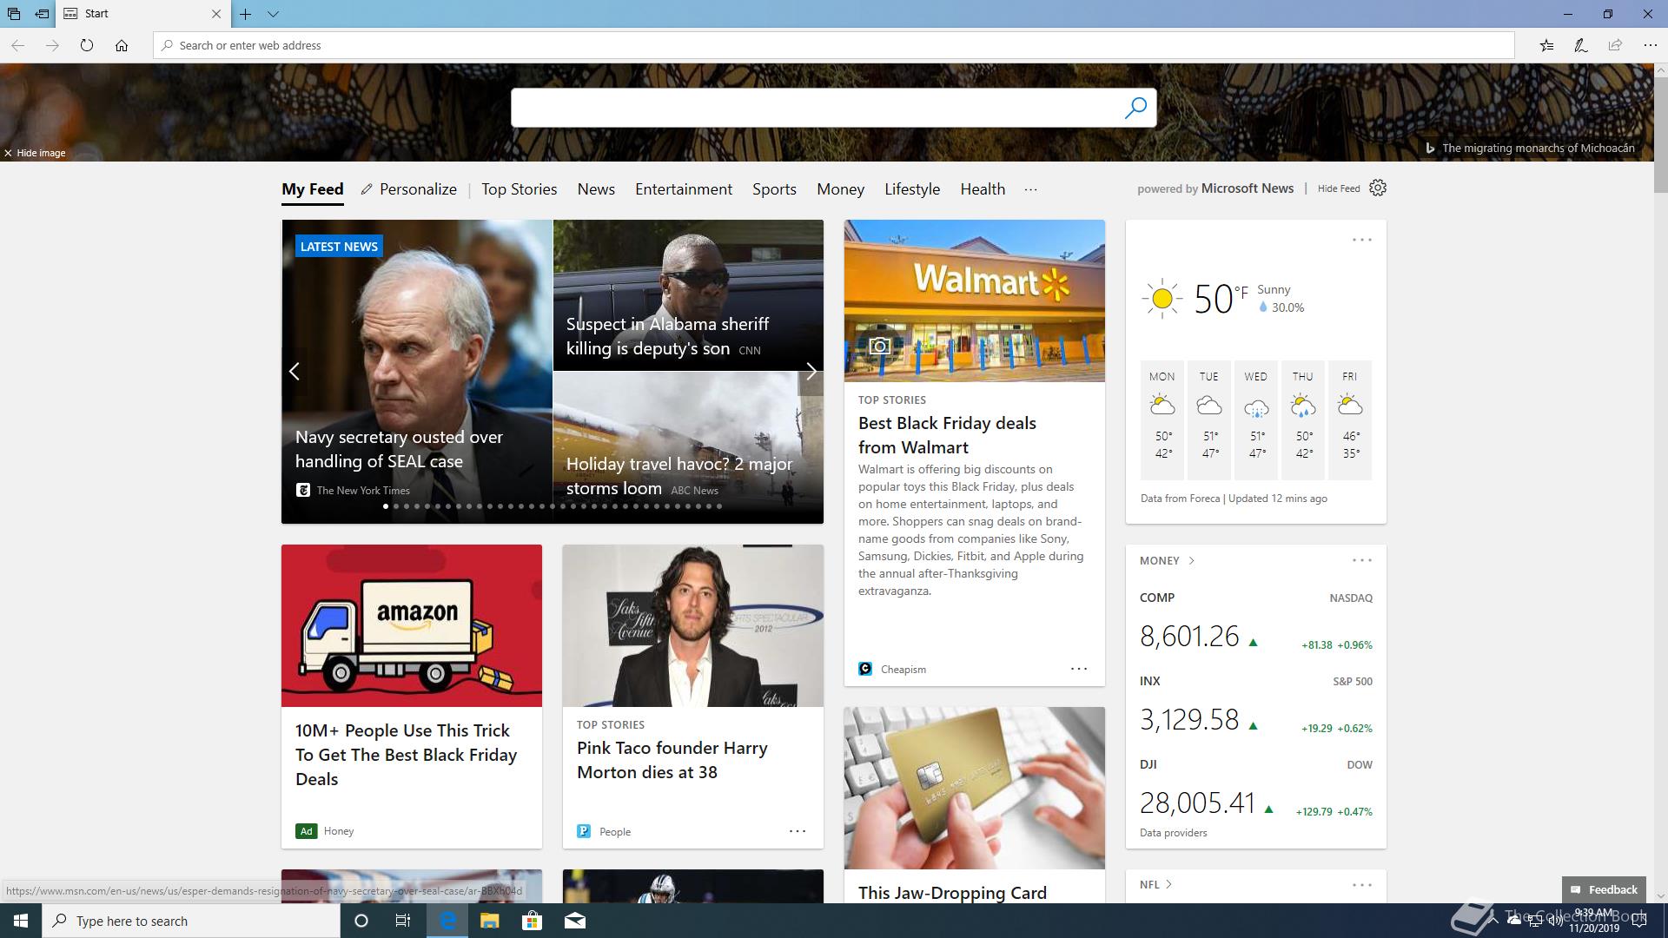
Task: Open the feed settings gear icon
Action: pos(1378,188)
